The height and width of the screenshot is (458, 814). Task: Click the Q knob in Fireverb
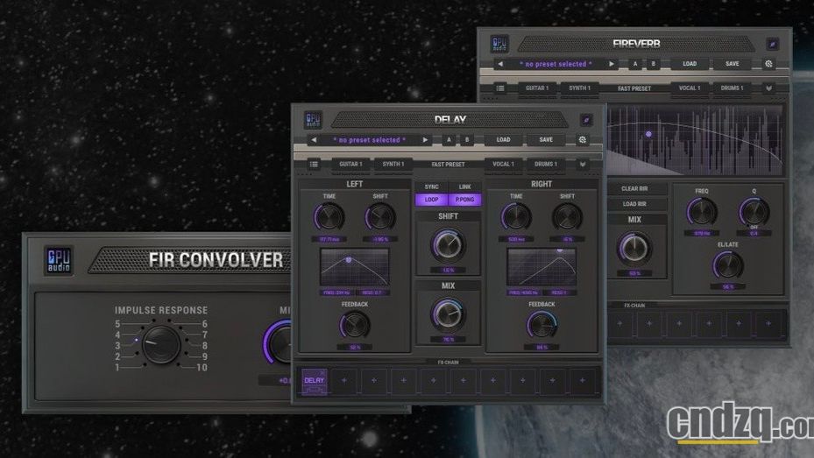click(x=754, y=212)
